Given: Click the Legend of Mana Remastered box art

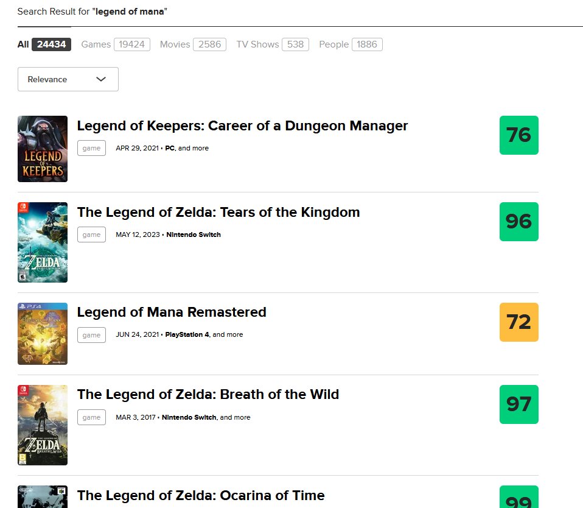Looking at the screenshot, I should 43,334.
